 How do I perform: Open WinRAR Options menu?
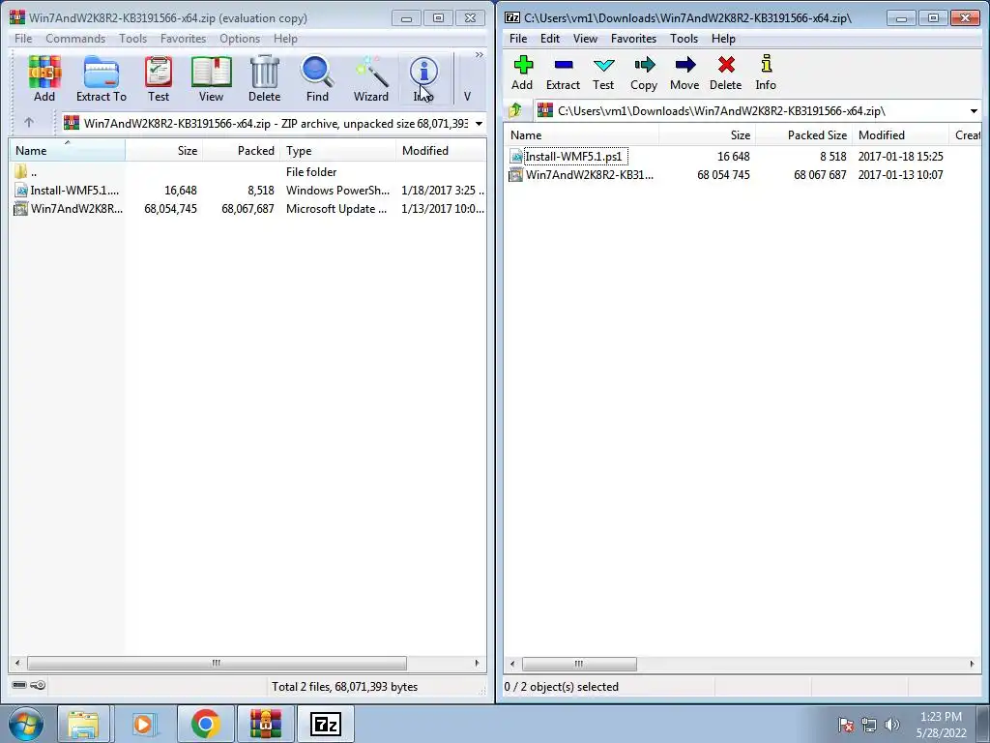click(x=240, y=39)
